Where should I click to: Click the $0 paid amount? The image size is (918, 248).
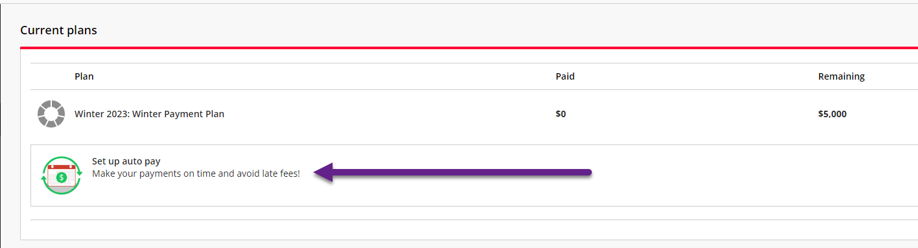click(561, 114)
